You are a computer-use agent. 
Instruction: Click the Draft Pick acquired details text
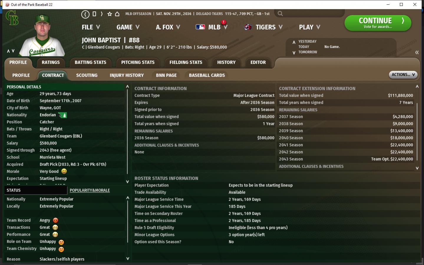pyautogui.click(x=73, y=164)
